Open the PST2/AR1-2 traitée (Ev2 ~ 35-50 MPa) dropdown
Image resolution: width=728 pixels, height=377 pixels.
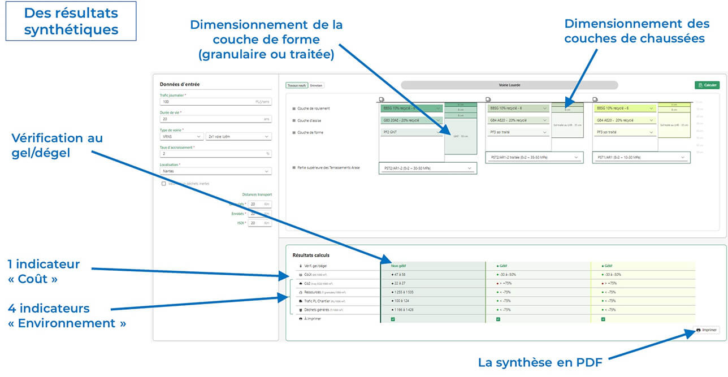pyautogui.click(x=534, y=157)
